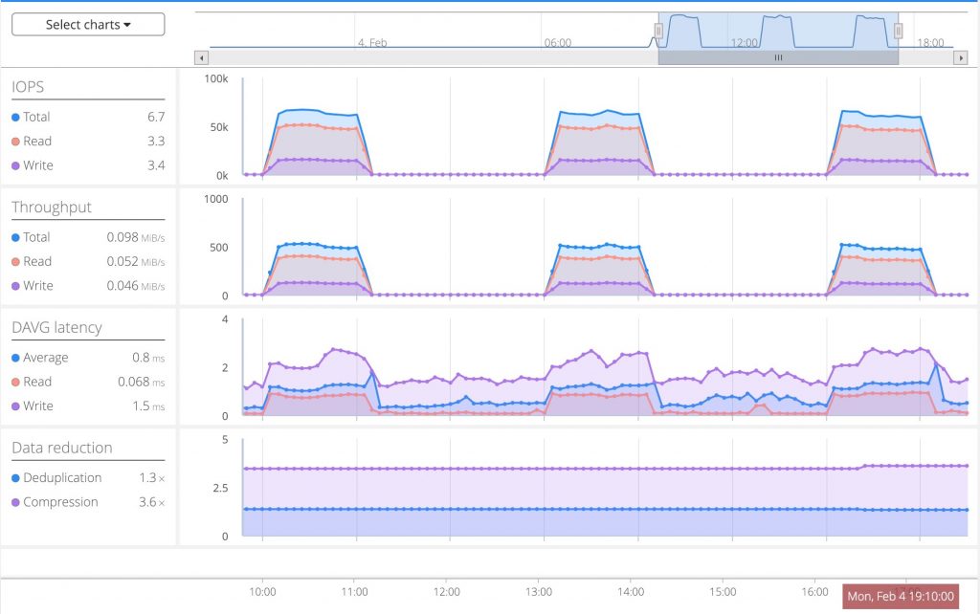980x614 pixels.
Task: Open the Select charts dropdown
Action: (88, 24)
